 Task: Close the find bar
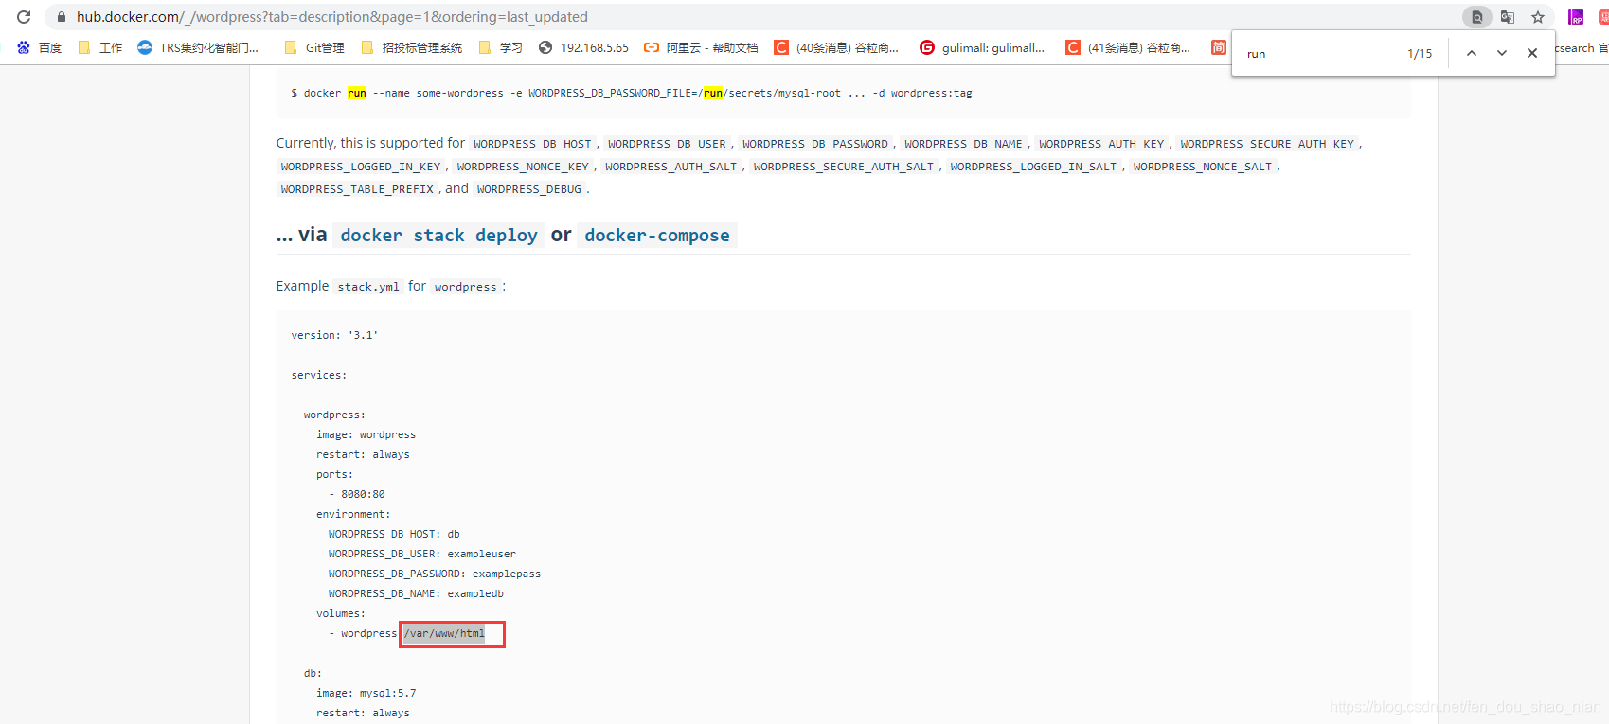pyautogui.click(x=1532, y=53)
